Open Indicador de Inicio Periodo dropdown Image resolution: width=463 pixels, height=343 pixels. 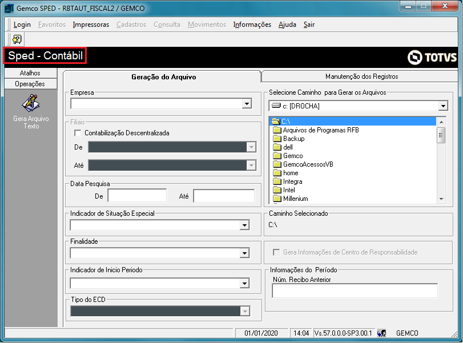pyautogui.click(x=244, y=284)
